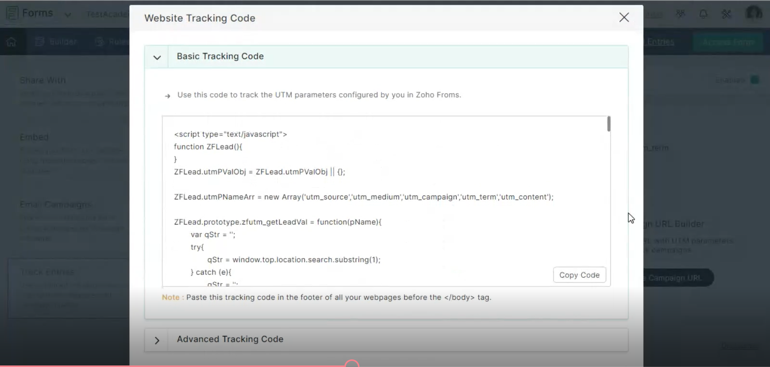
Task: Click the Entries link in background navigation
Action: coord(659,42)
